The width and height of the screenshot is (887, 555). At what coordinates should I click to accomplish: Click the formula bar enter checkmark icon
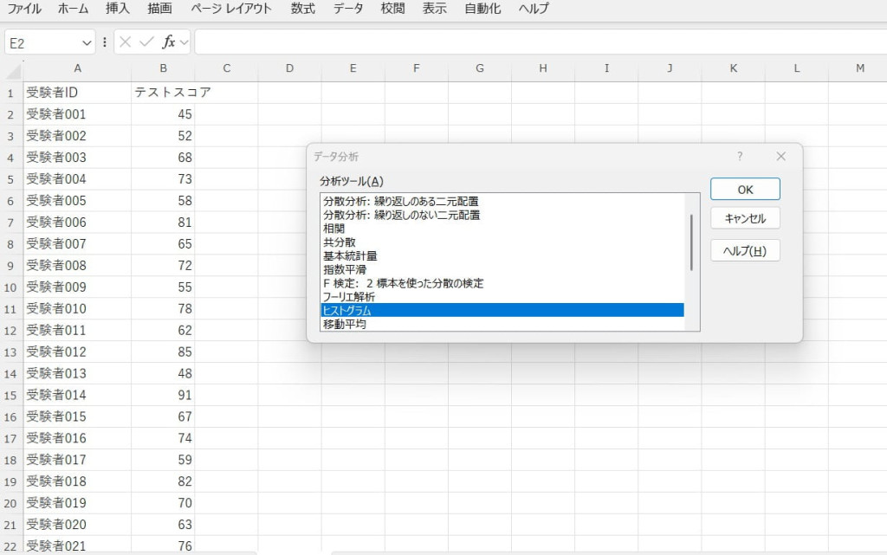146,42
